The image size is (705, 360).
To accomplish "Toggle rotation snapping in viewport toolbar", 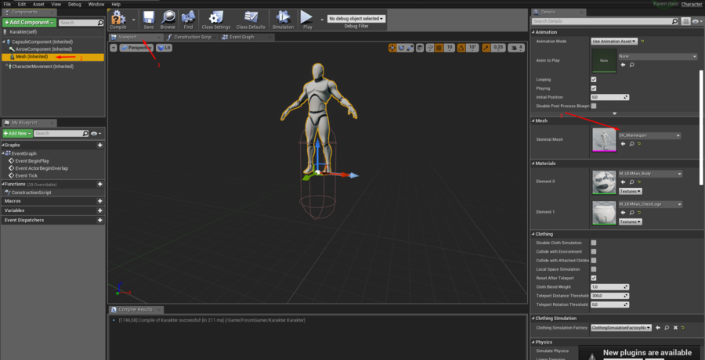I will (461, 48).
